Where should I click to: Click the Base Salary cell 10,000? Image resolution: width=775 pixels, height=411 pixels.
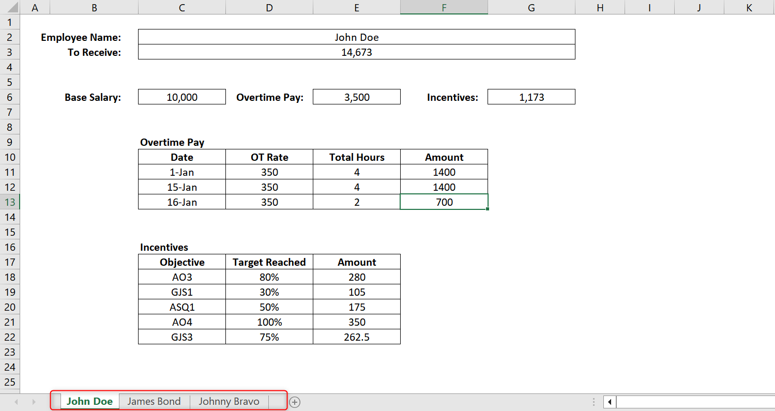tap(182, 97)
